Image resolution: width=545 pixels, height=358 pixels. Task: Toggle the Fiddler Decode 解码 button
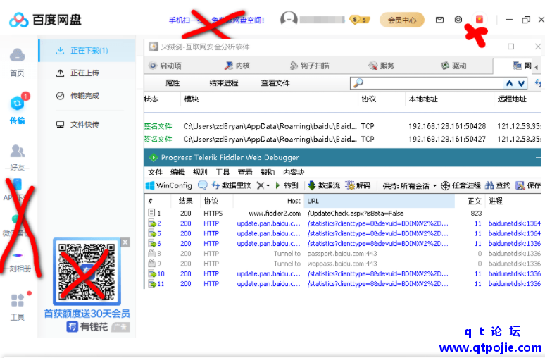pos(358,185)
